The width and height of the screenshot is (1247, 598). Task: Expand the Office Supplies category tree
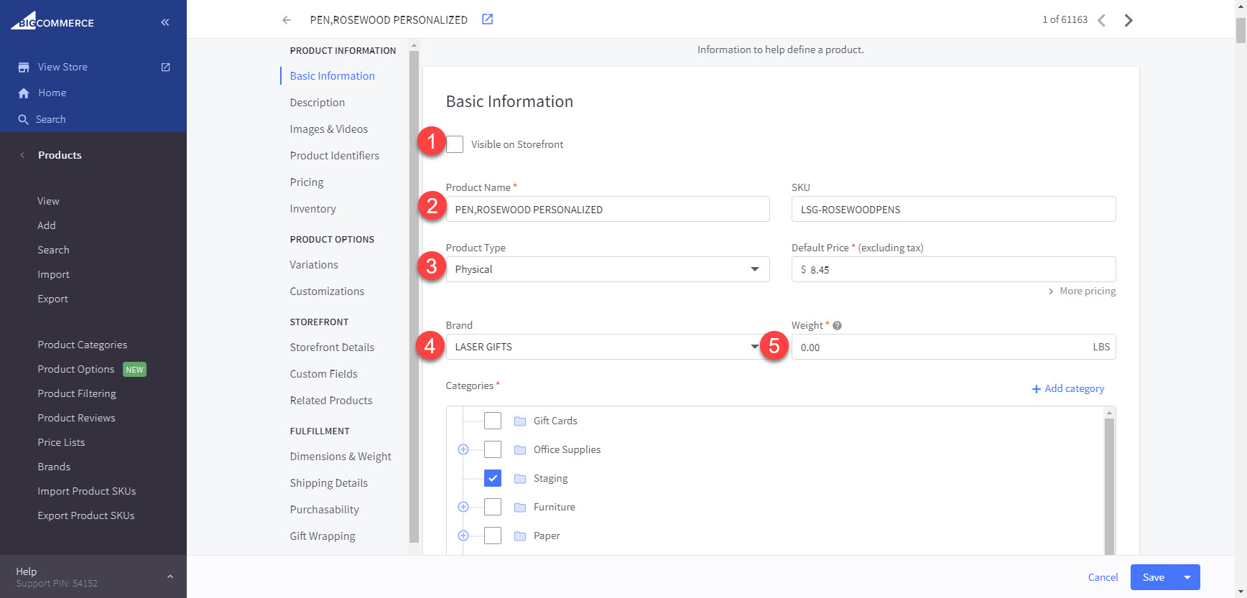pyautogui.click(x=463, y=449)
